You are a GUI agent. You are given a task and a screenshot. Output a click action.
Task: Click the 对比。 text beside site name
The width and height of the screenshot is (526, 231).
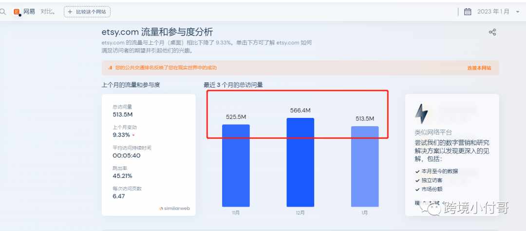[48, 12]
